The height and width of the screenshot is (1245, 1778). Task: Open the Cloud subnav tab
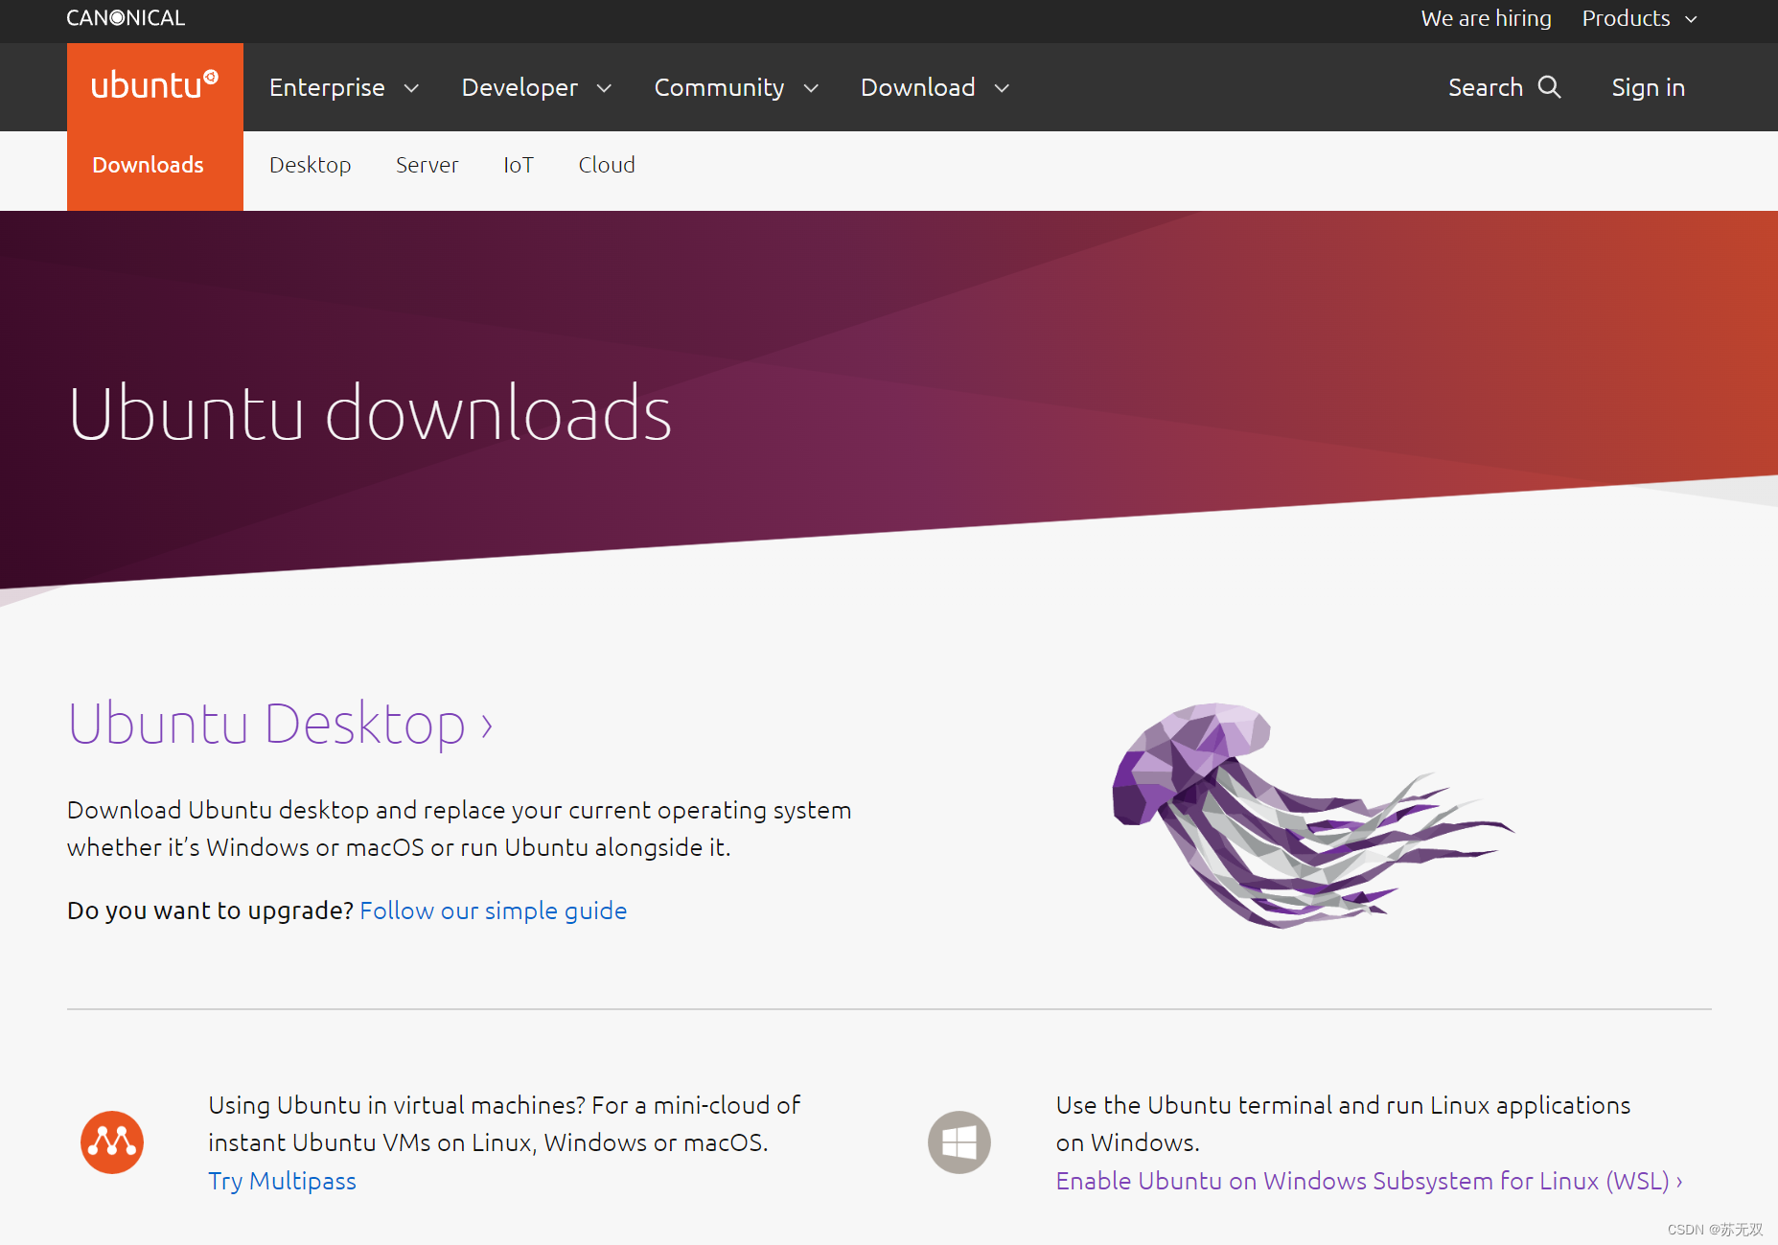tap(607, 165)
